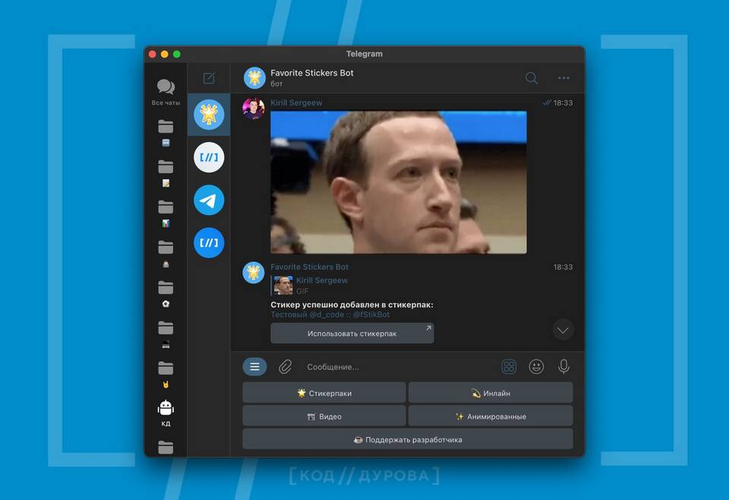Open the Telegram paper plane chat

[209, 201]
